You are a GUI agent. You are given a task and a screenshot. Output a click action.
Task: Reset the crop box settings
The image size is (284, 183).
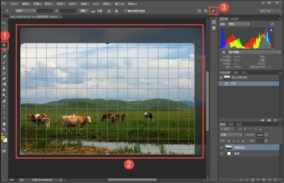tap(199, 11)
